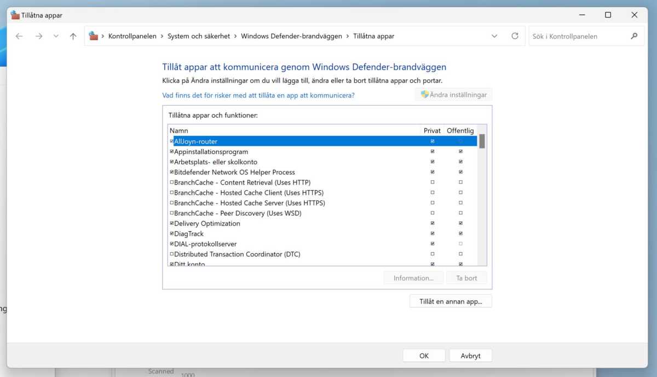Image resolution: width=657 pixels, height=377 pixels.
Task: Toggle Bitdefender Network OS Helper Process checkbox
Action: [172, 172]
